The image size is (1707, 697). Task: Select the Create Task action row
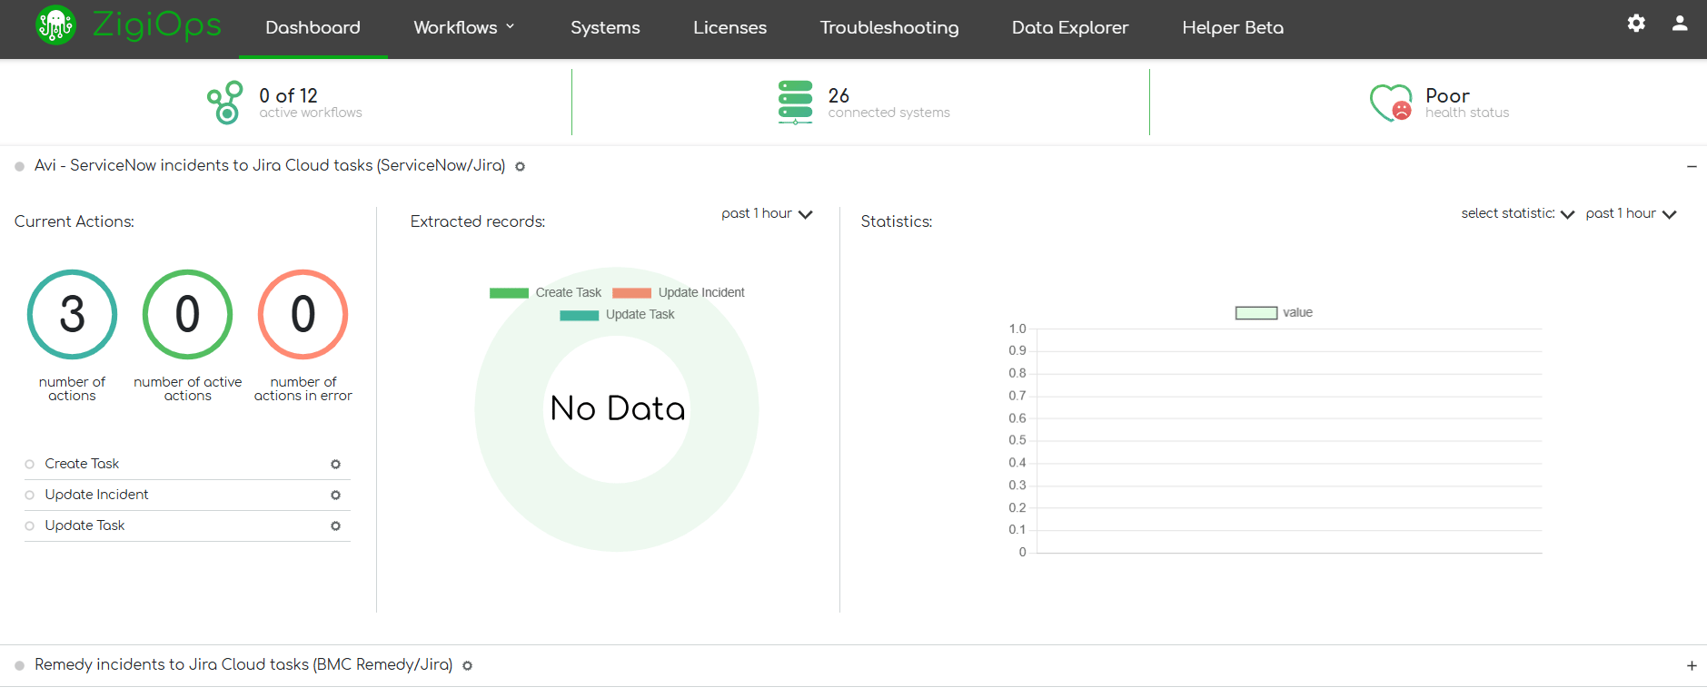pyautogui.click(x=187, y=465)
